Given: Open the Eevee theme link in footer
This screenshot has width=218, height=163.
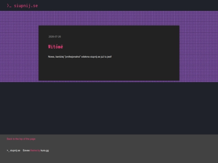Looking at the screenshot, I should tap(26, 151).
